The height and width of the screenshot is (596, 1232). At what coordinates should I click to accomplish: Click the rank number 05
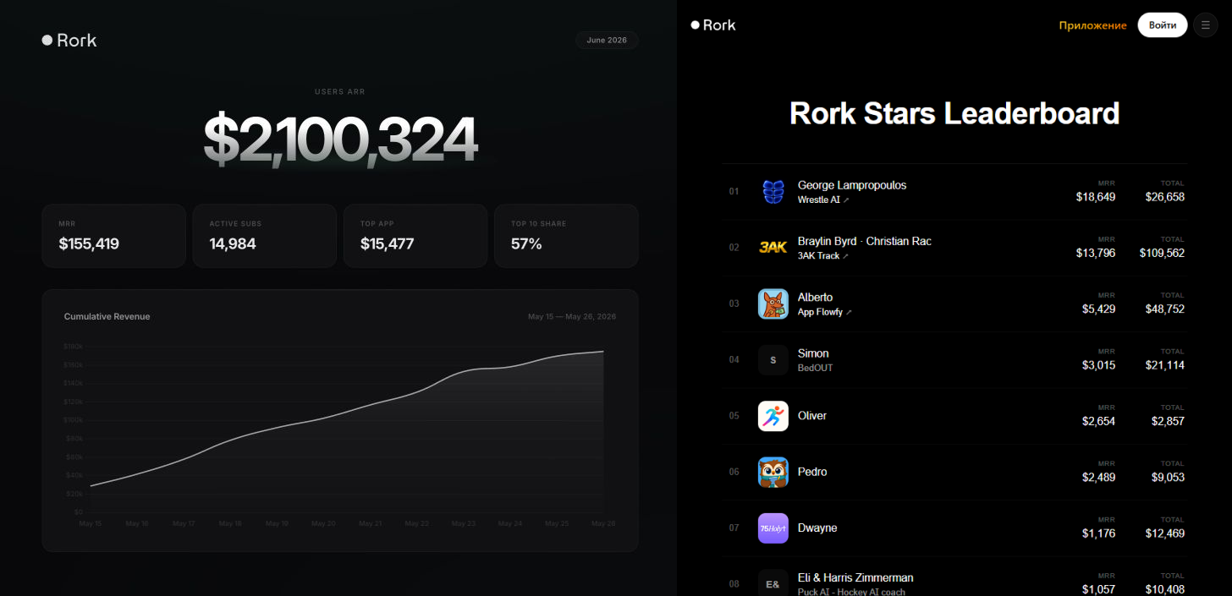point(734,416)
